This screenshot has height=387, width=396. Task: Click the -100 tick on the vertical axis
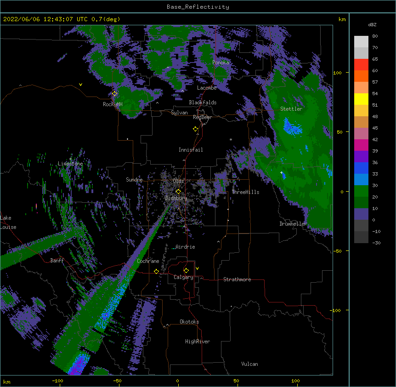click(x=336, y=310)
